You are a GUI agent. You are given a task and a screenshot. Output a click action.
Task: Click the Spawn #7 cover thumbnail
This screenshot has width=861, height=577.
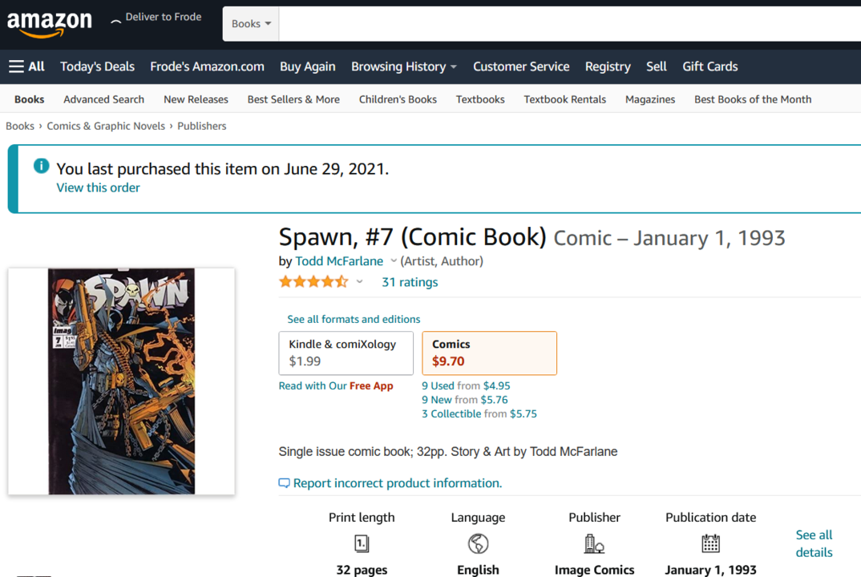pyautogui.click(x=120, y=381)
